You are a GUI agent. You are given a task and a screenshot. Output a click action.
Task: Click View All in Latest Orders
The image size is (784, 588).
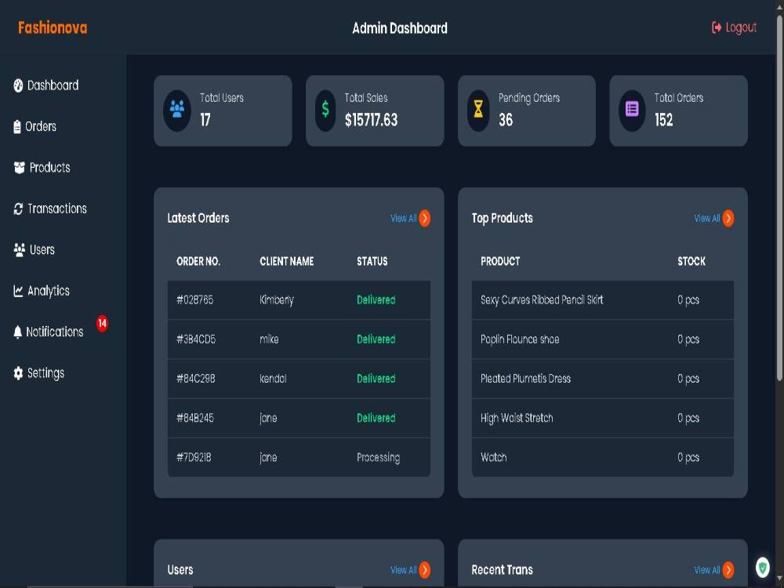[x=404, y=219]
